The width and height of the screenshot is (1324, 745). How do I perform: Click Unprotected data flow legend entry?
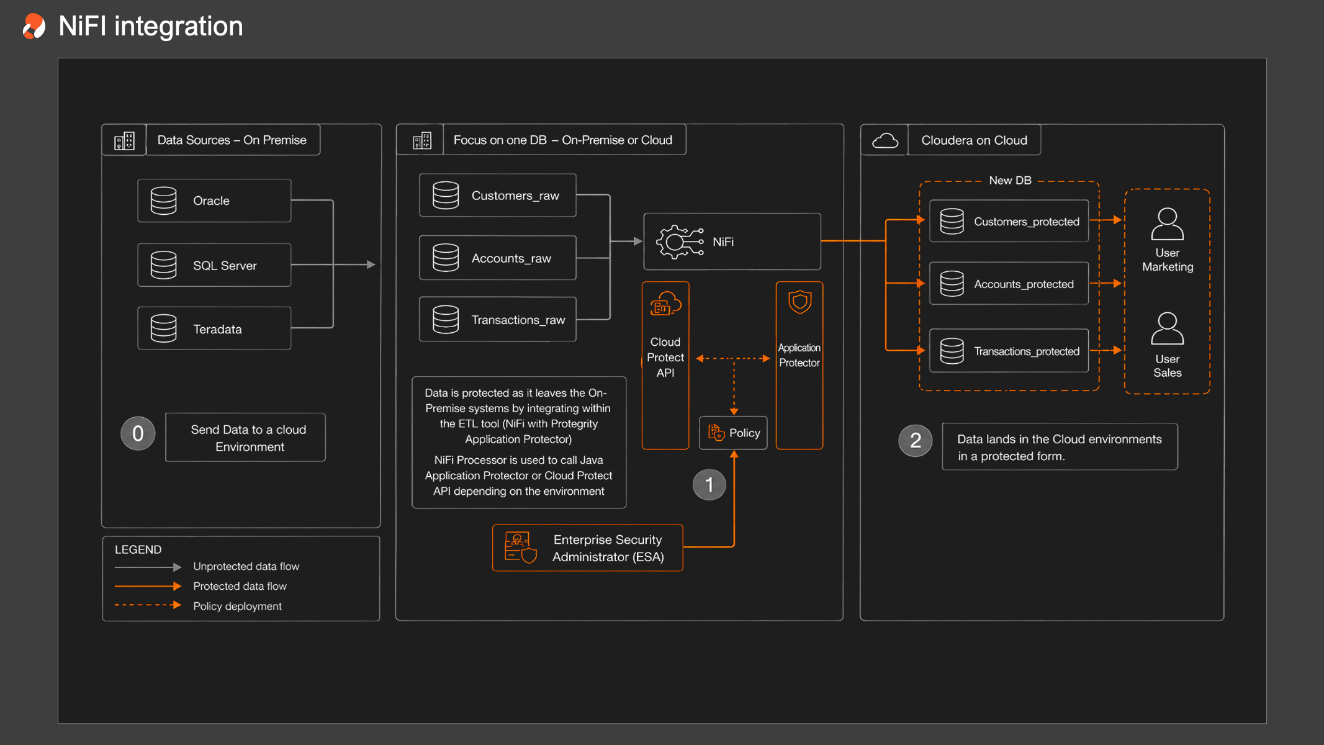click(x=246, y=566)
